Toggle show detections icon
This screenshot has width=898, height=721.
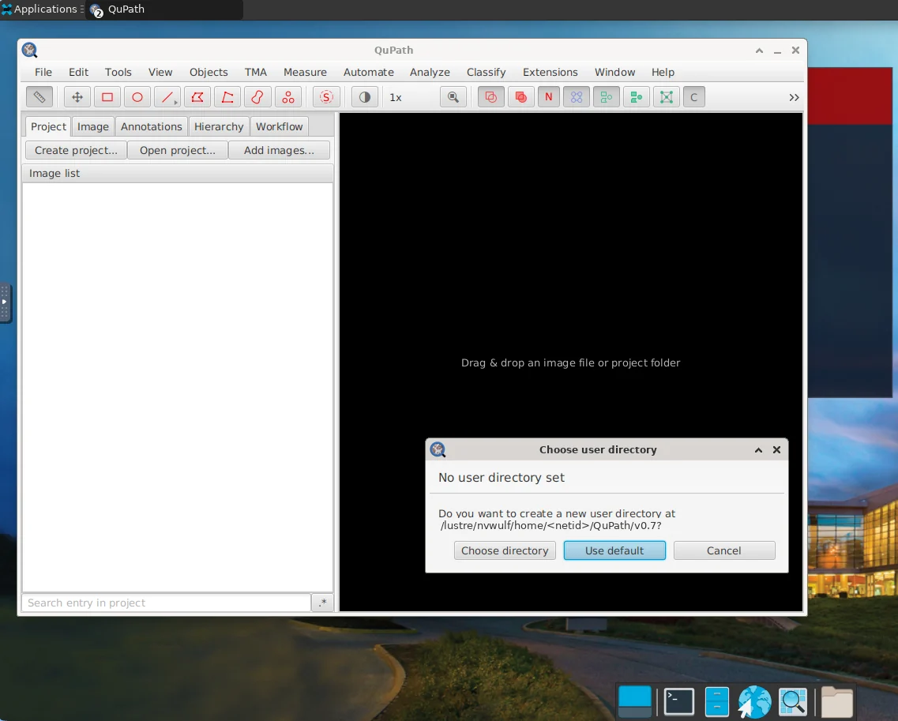coord(606,97)
